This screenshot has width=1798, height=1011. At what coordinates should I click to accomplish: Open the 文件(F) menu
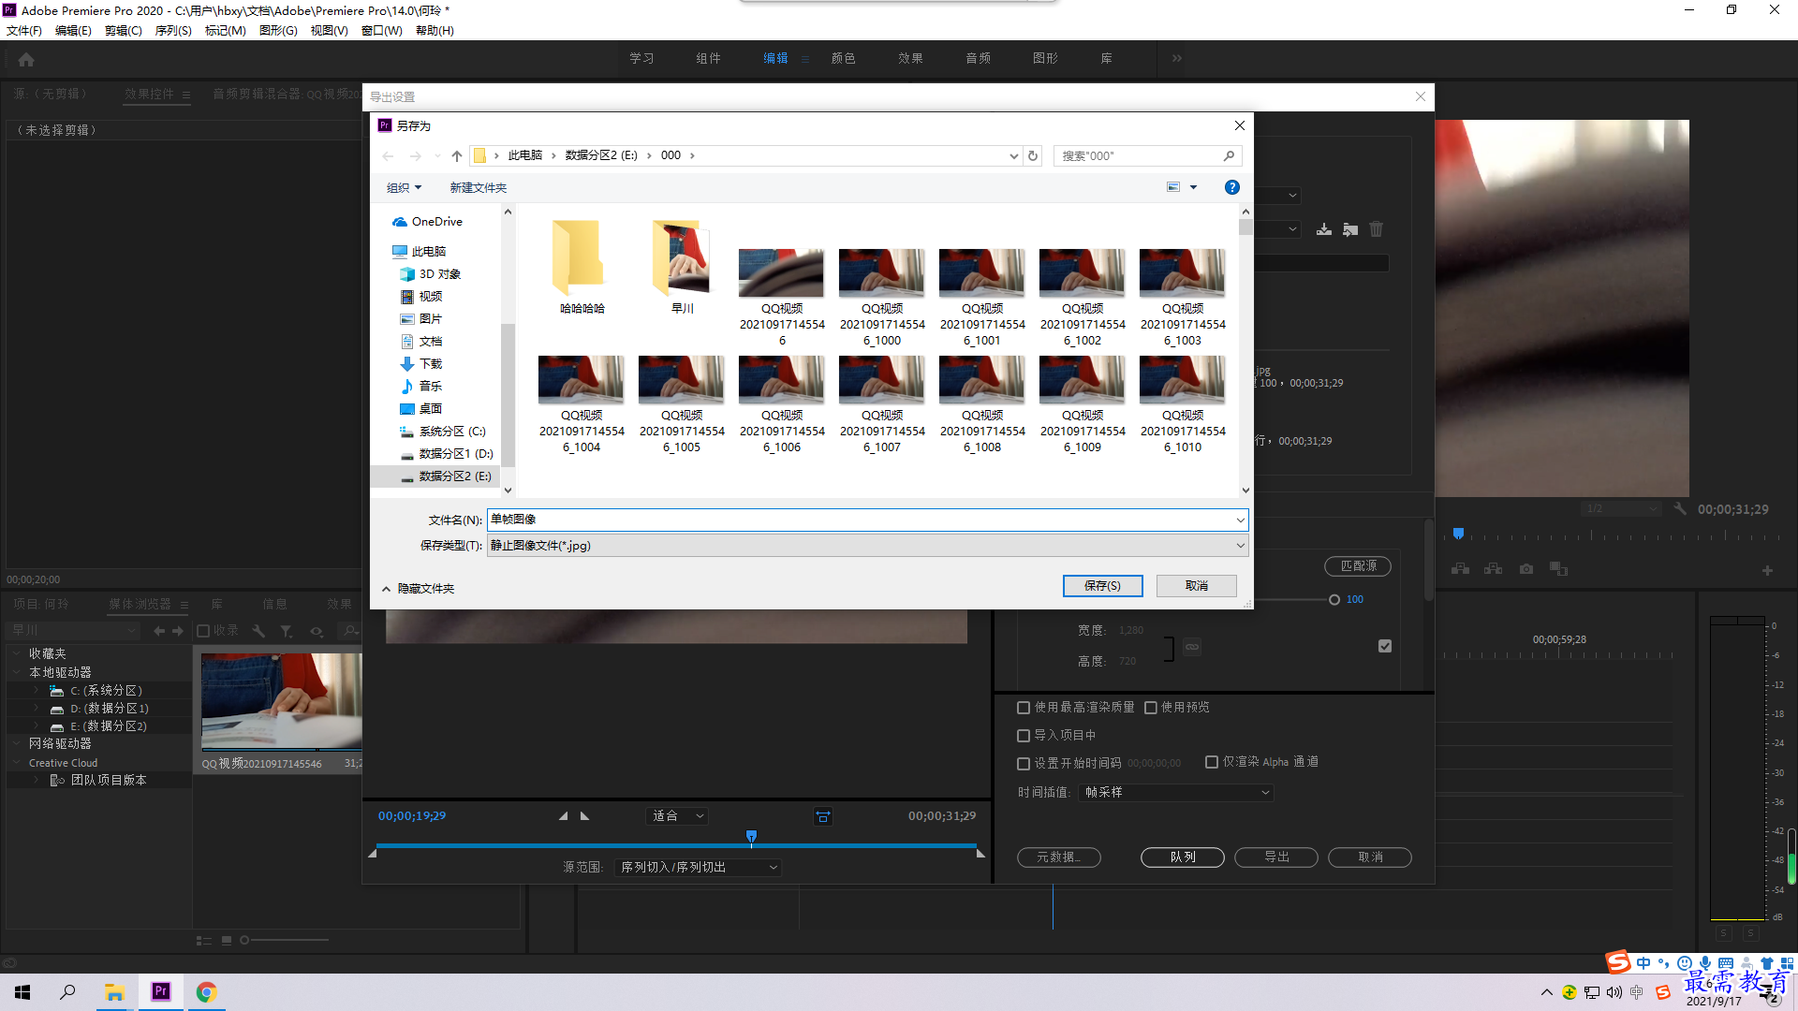click(x=23, y=31)
